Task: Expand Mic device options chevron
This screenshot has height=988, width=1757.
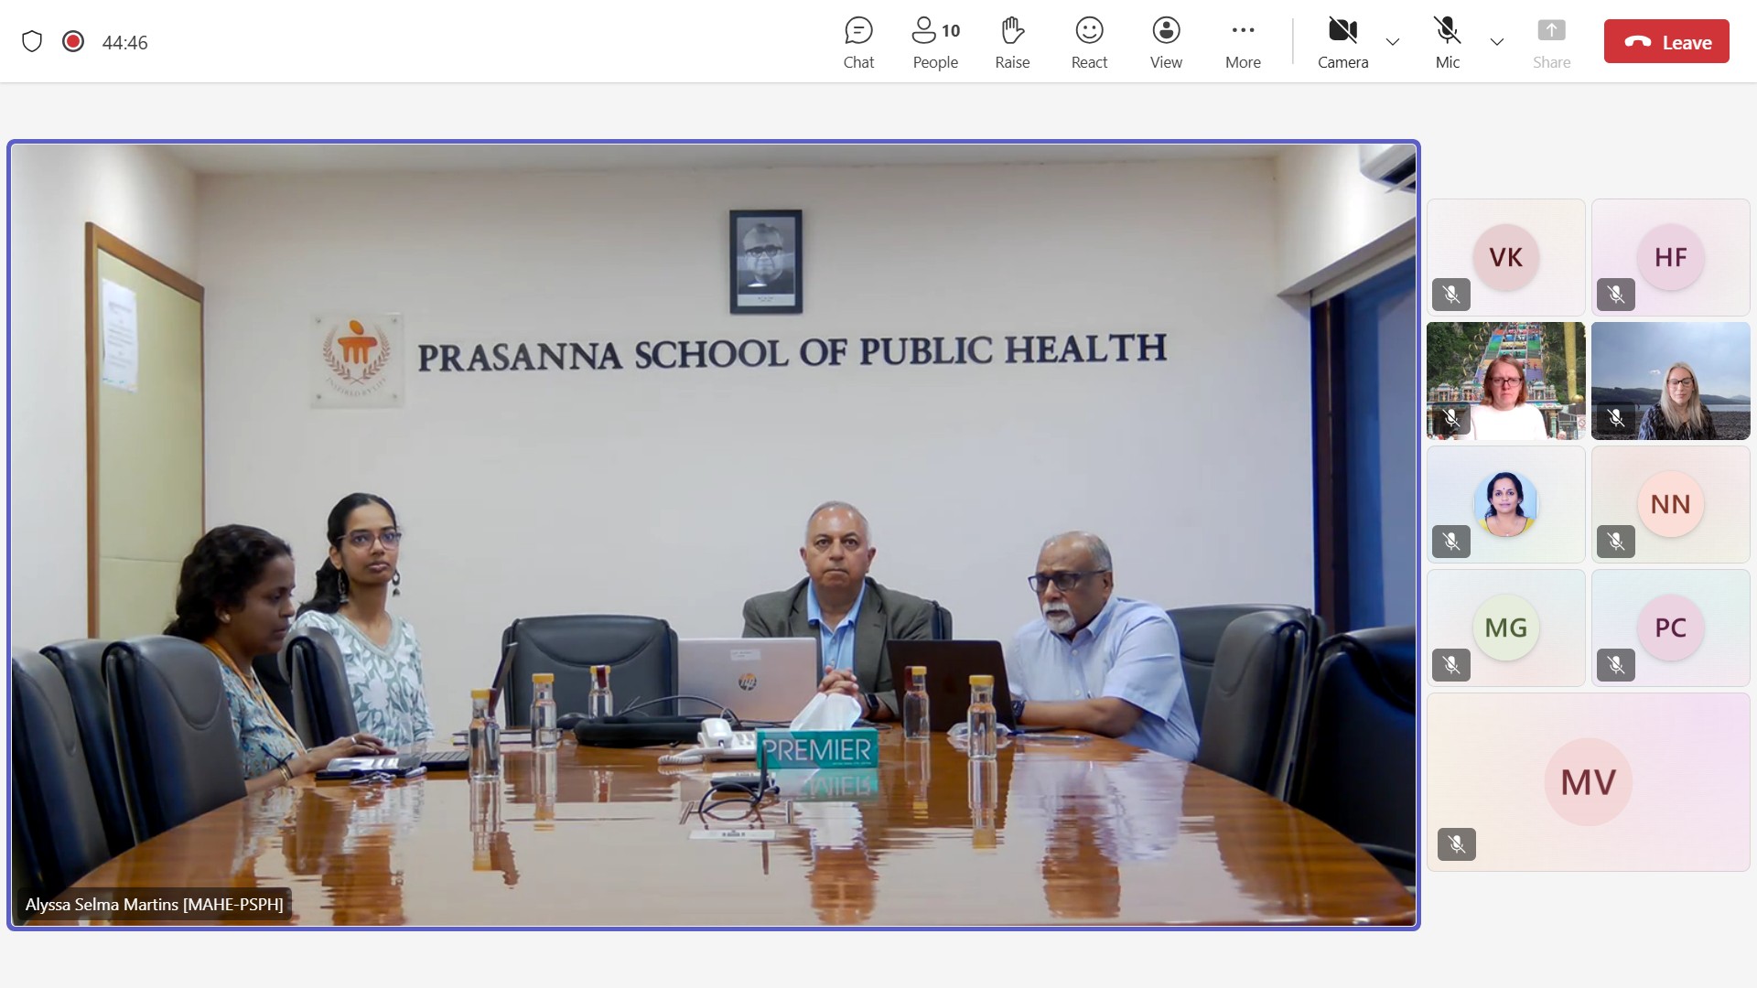Action: [1497, 42]
